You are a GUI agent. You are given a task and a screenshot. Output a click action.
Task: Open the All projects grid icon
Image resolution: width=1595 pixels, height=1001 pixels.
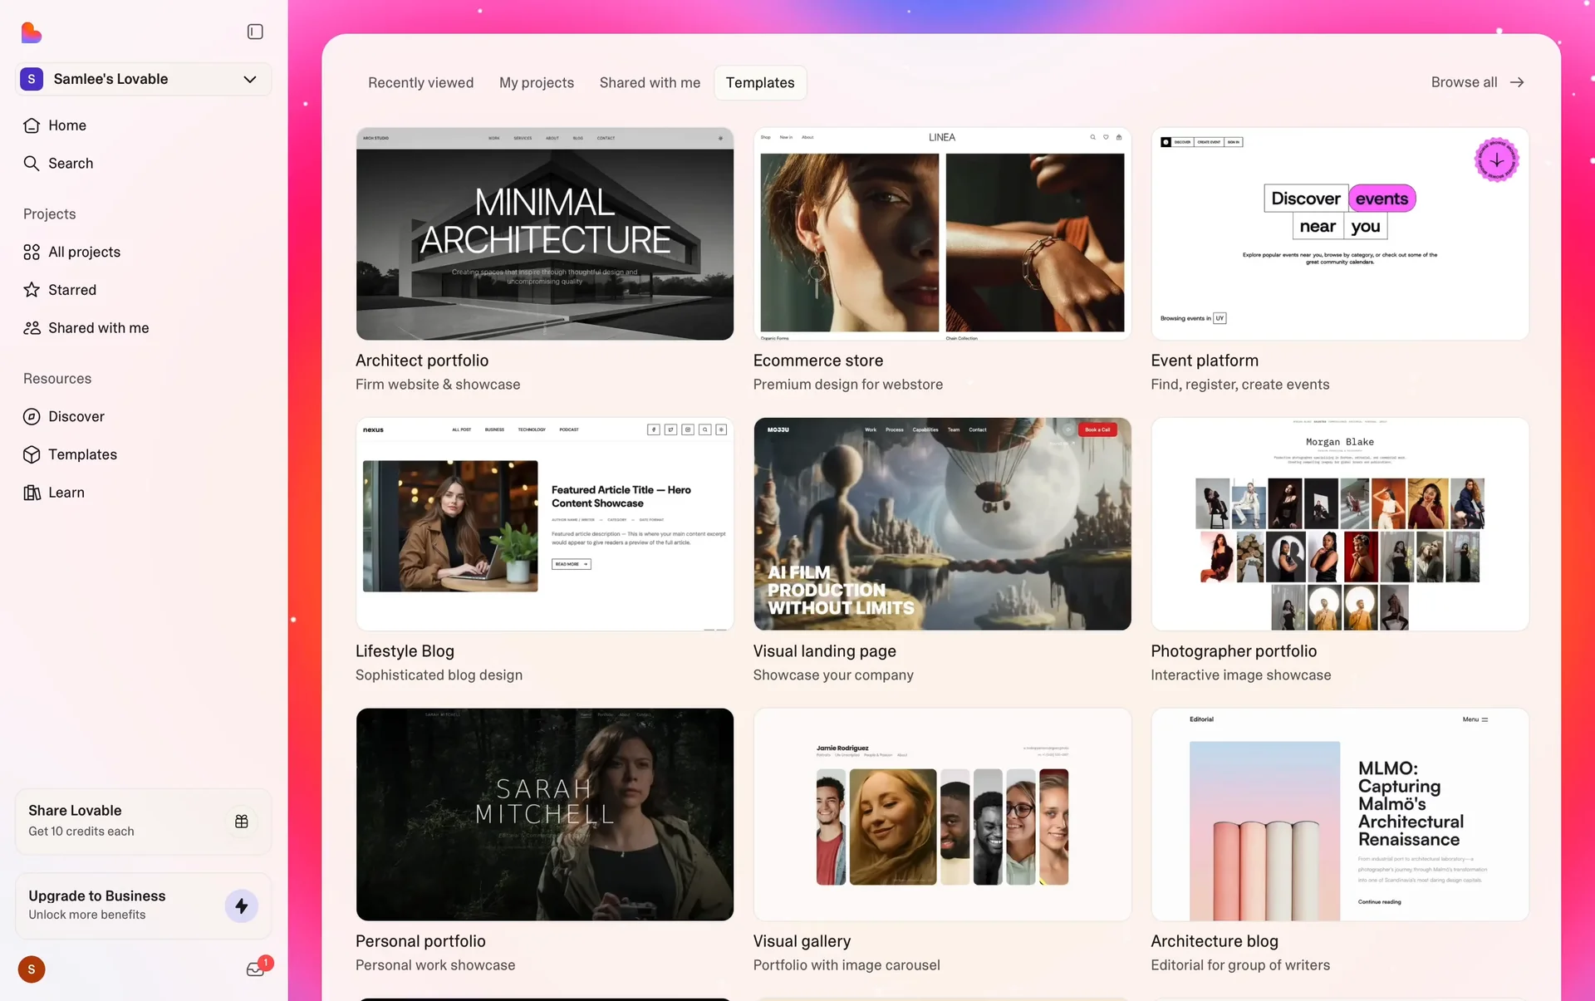32,252
